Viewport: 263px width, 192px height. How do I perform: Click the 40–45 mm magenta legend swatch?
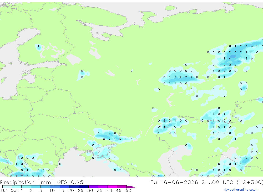click(112, 187)
